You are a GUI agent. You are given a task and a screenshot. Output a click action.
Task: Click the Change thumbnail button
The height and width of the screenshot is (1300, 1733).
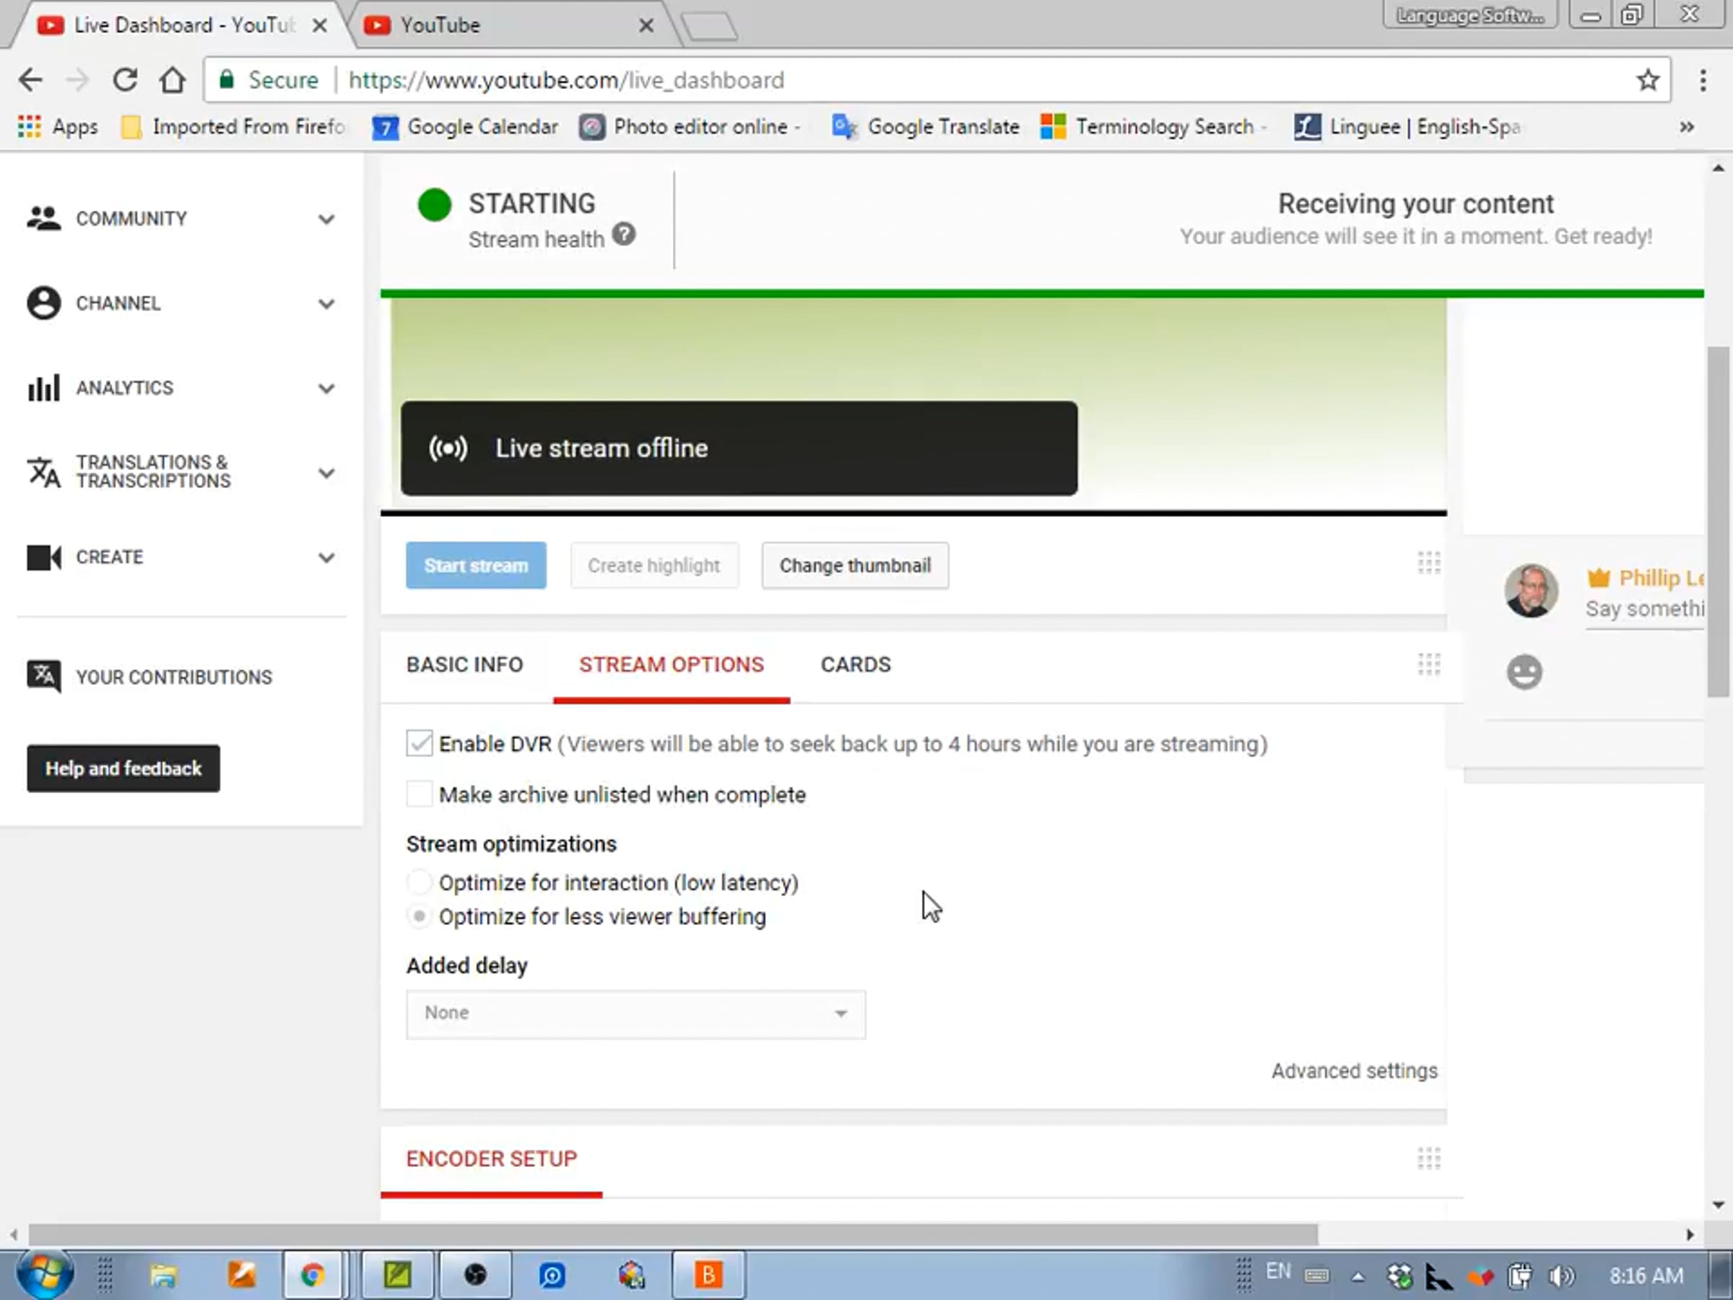[x=855, y=565]
